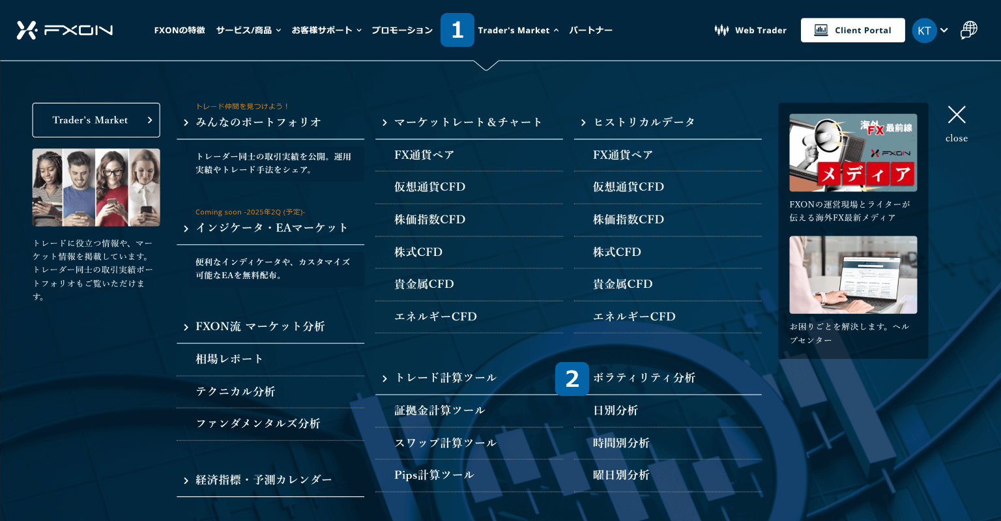Open the 海外FX最新メディア caption text link
The height and width of the screenshot is (521, 1001).
tap(849, 211)
